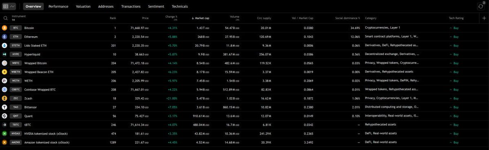
Task: Click the WETH logo icon
Action: coord(4,81)
